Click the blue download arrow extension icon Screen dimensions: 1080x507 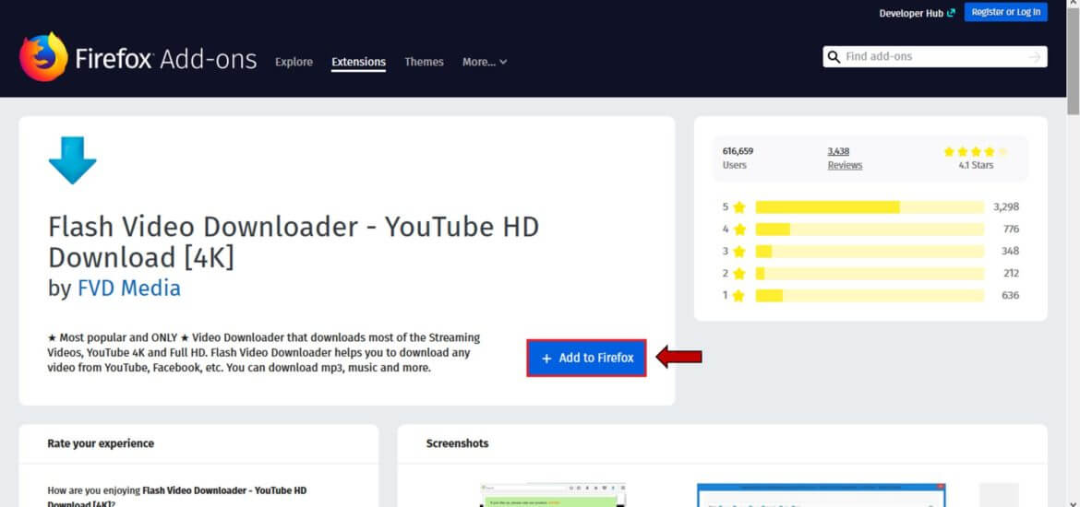(72, 160)
